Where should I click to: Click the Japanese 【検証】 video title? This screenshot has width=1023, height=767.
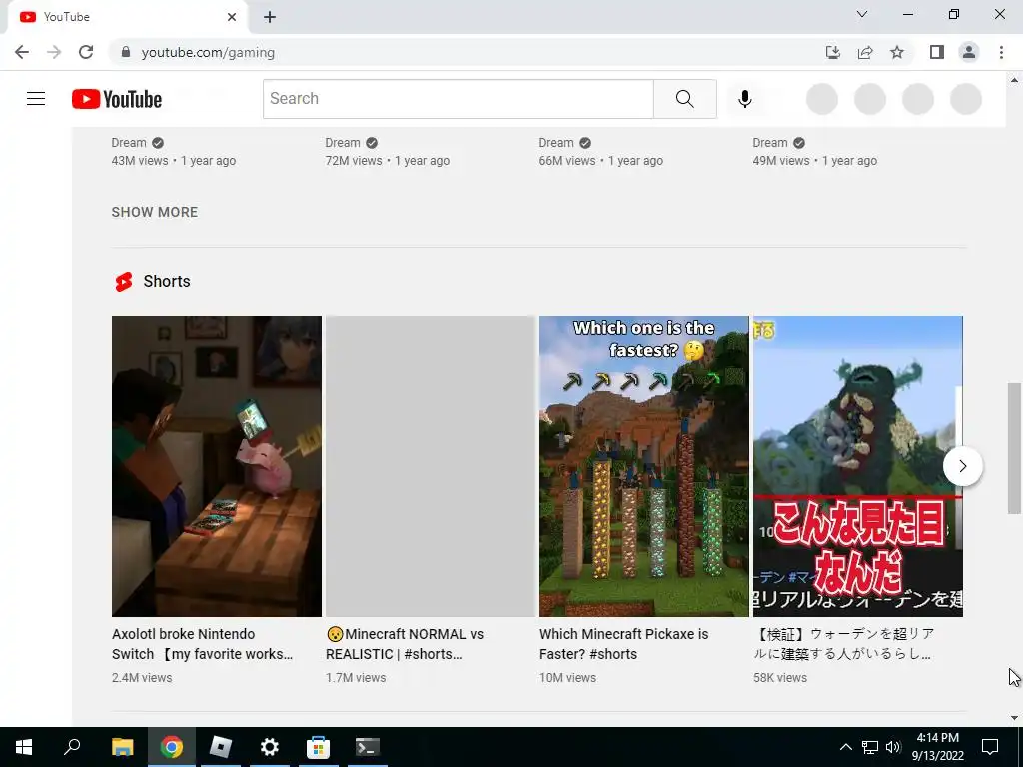(x=843, y=644)
